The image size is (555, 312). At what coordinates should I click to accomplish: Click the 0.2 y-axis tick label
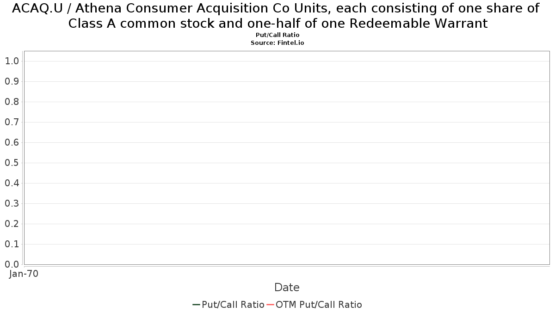[12, 224]
